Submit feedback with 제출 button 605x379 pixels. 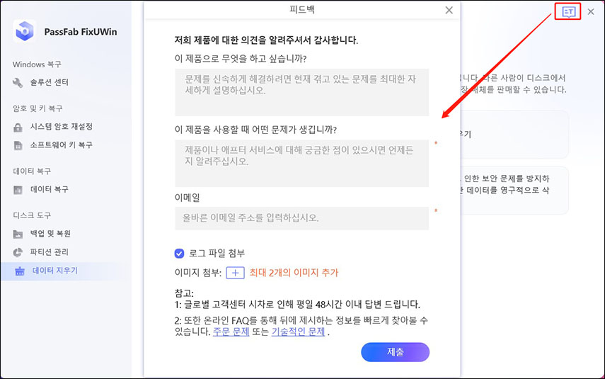(395, 352)
